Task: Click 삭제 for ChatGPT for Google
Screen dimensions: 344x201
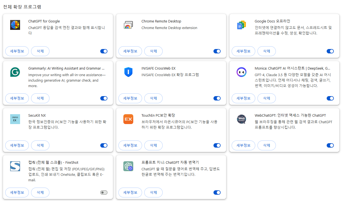Action: [40, 51]
